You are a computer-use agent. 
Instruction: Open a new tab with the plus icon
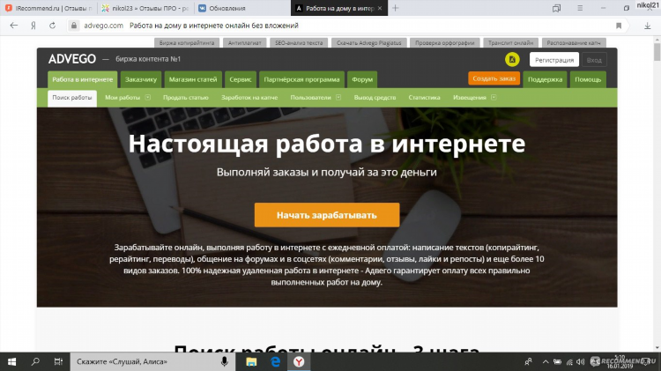(x=396, y=8)
